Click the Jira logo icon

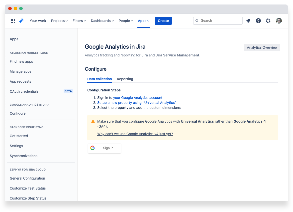[21, 21]
